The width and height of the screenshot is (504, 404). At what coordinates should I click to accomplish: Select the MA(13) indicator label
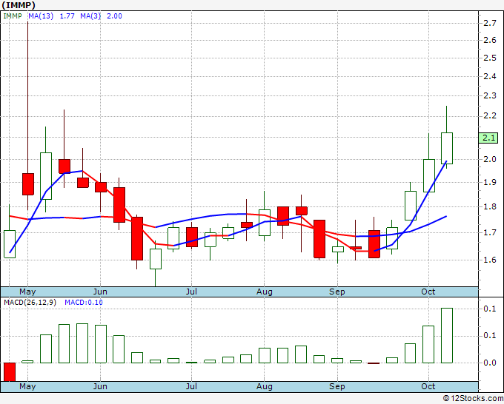tap(41, 16)
